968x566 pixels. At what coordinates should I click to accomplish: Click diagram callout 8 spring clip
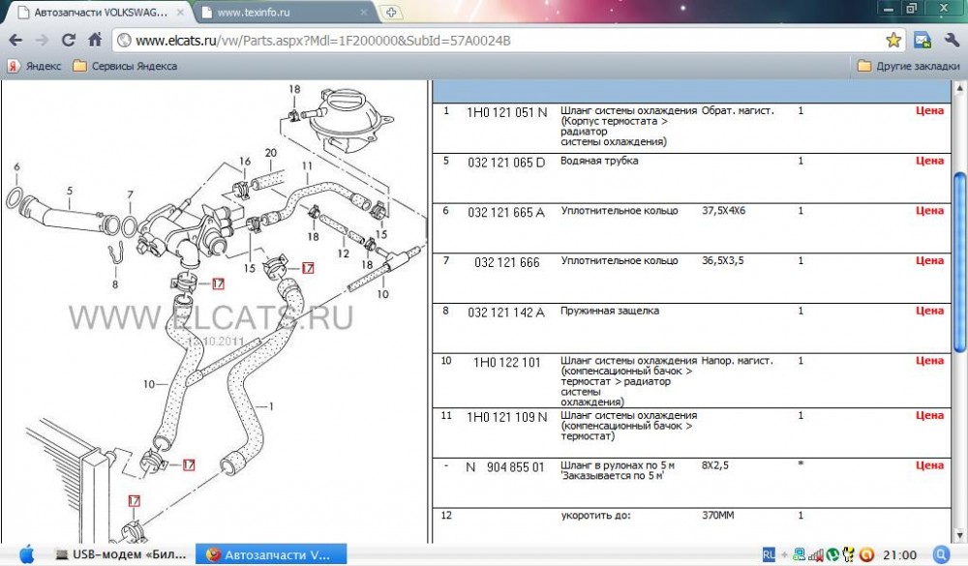(x=115, y=284)
